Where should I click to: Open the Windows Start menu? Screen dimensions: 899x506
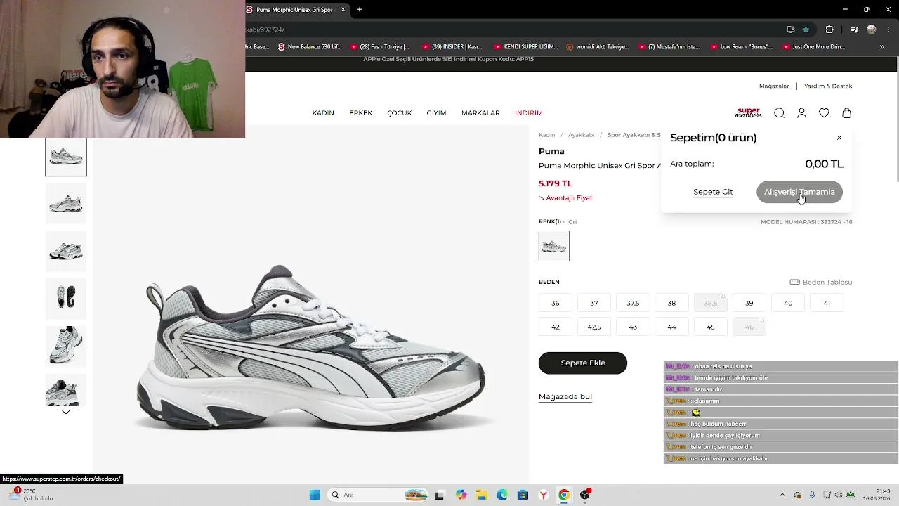(315, 495)
